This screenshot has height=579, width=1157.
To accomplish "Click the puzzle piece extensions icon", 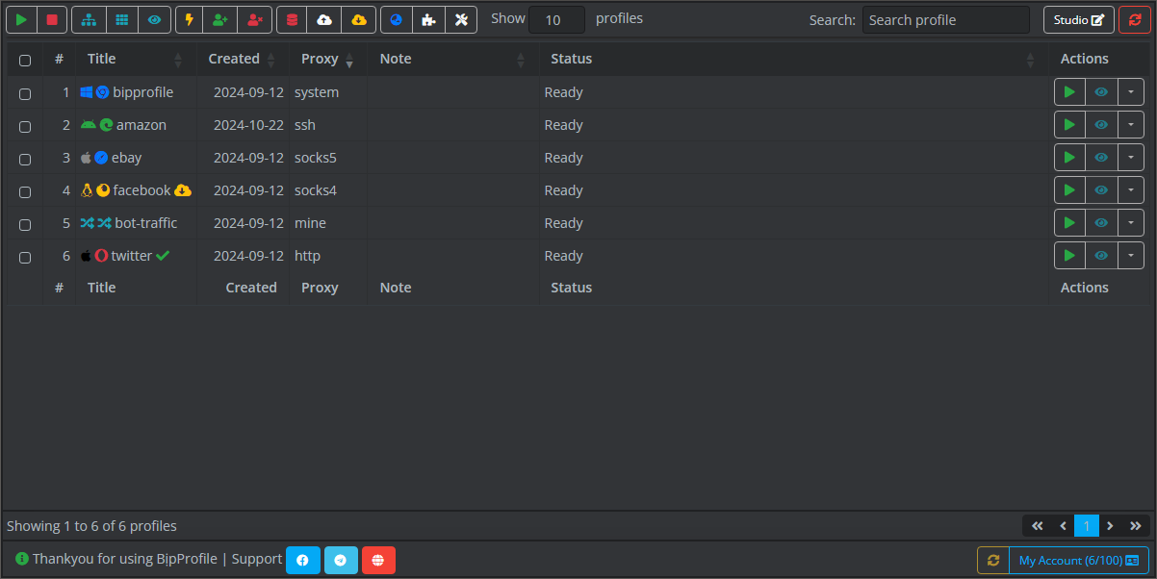I will 428,19.
